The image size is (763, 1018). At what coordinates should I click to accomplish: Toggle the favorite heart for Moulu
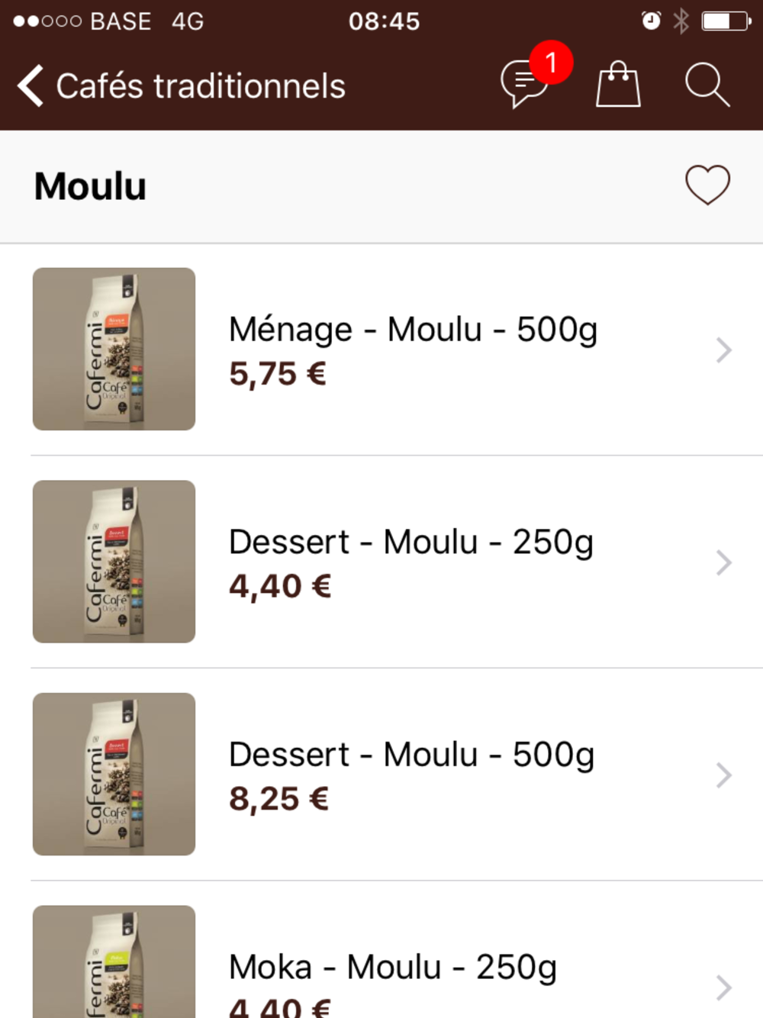coord(707,185)
